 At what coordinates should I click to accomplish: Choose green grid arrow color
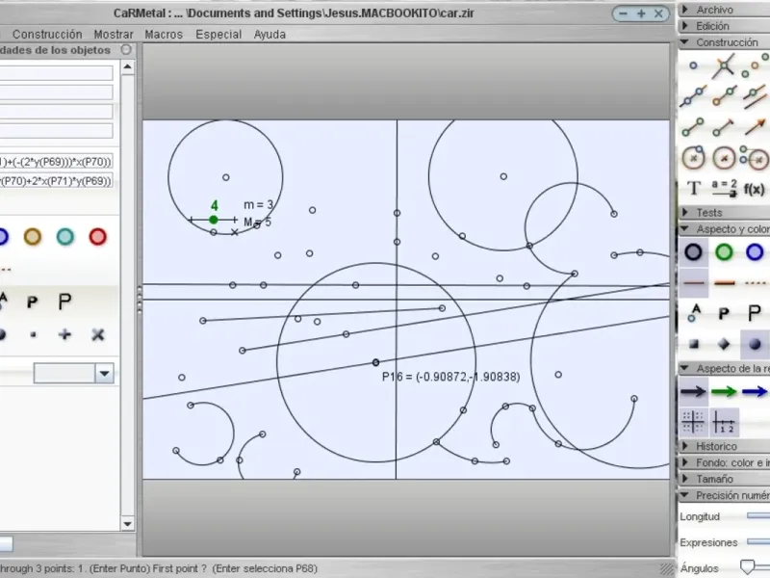724,391
